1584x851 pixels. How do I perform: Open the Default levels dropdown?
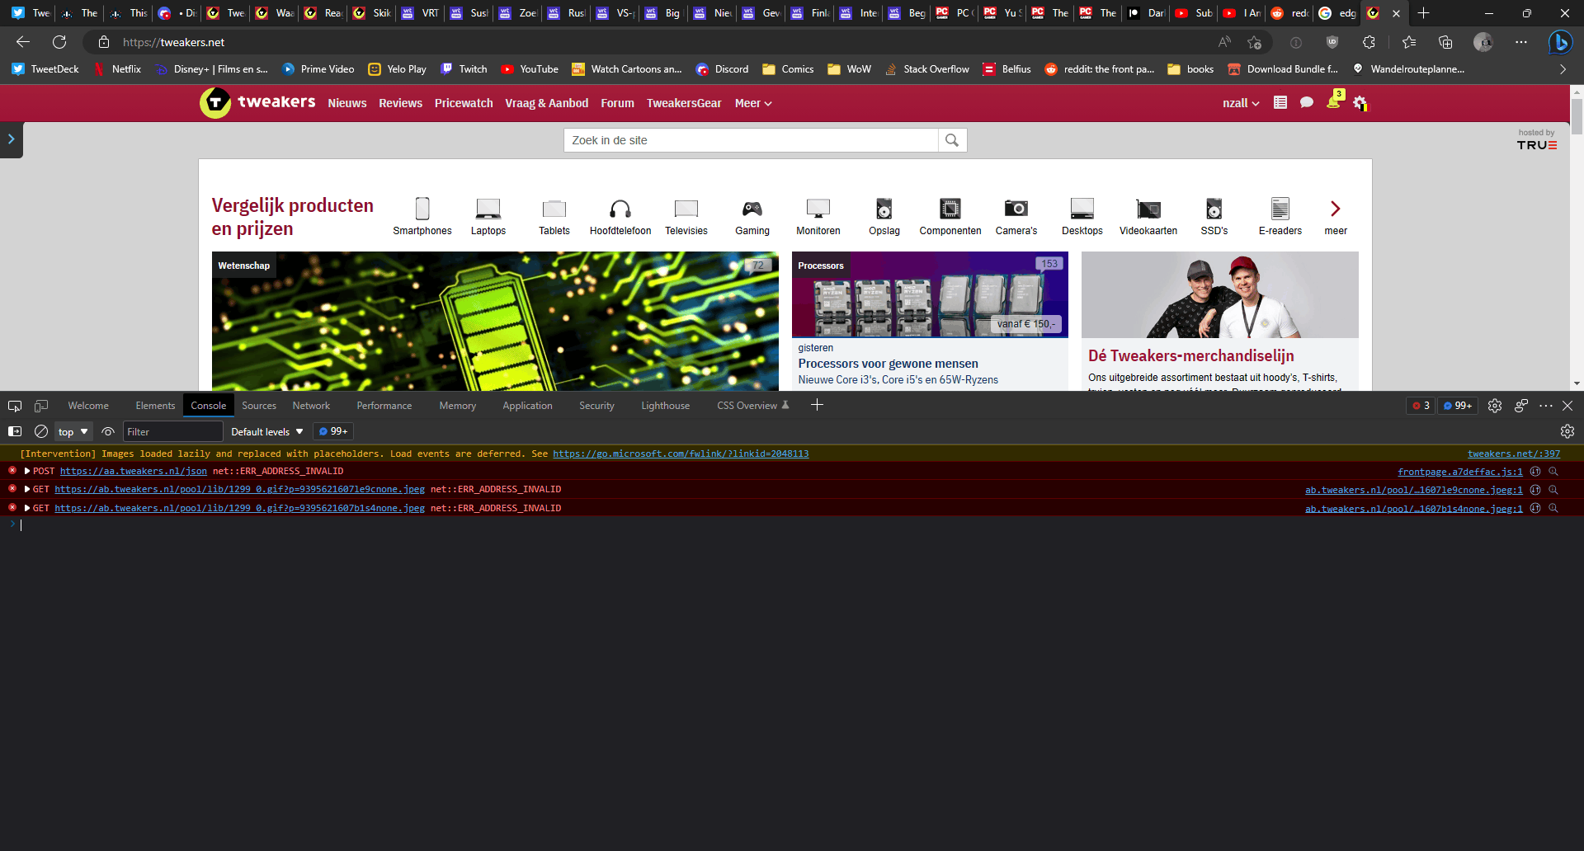266,430
